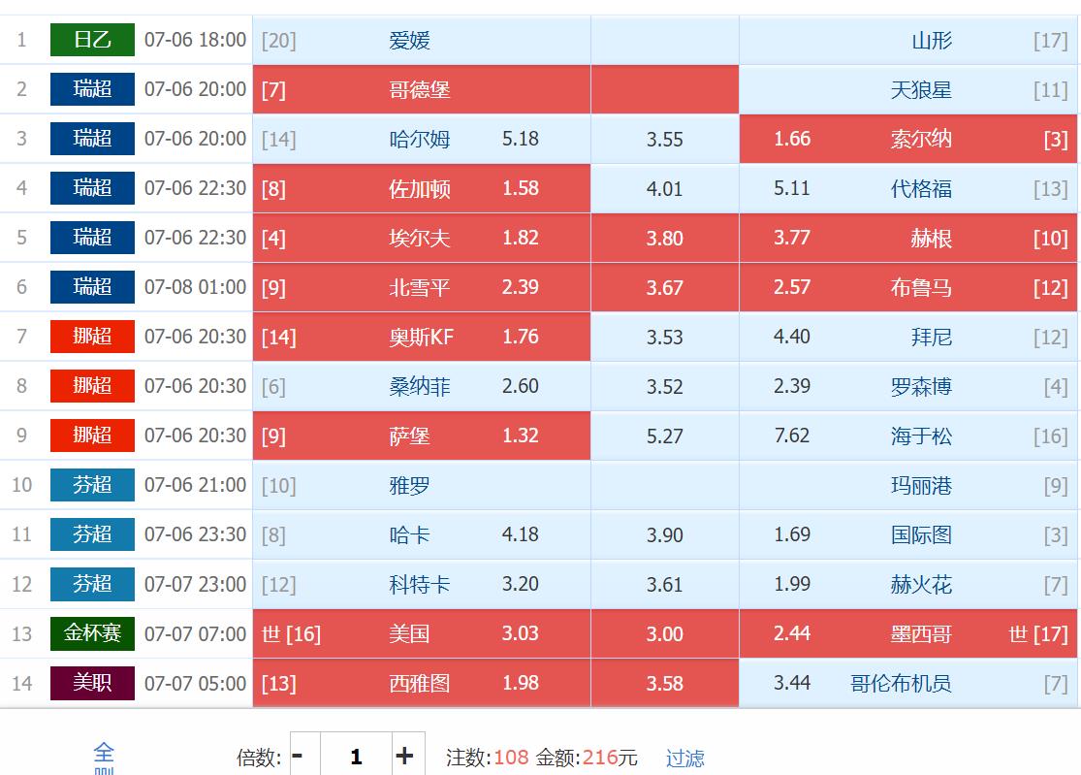
Task: Click the 瑞超 league badge in row 2
Action: pos(92,89)
